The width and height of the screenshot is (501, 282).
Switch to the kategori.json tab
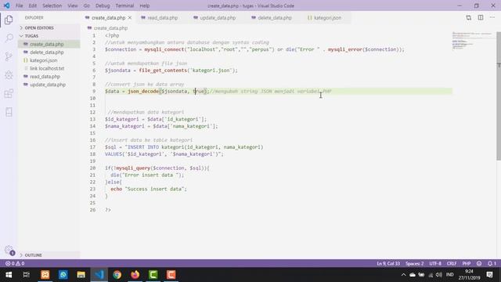coord(327,18)
